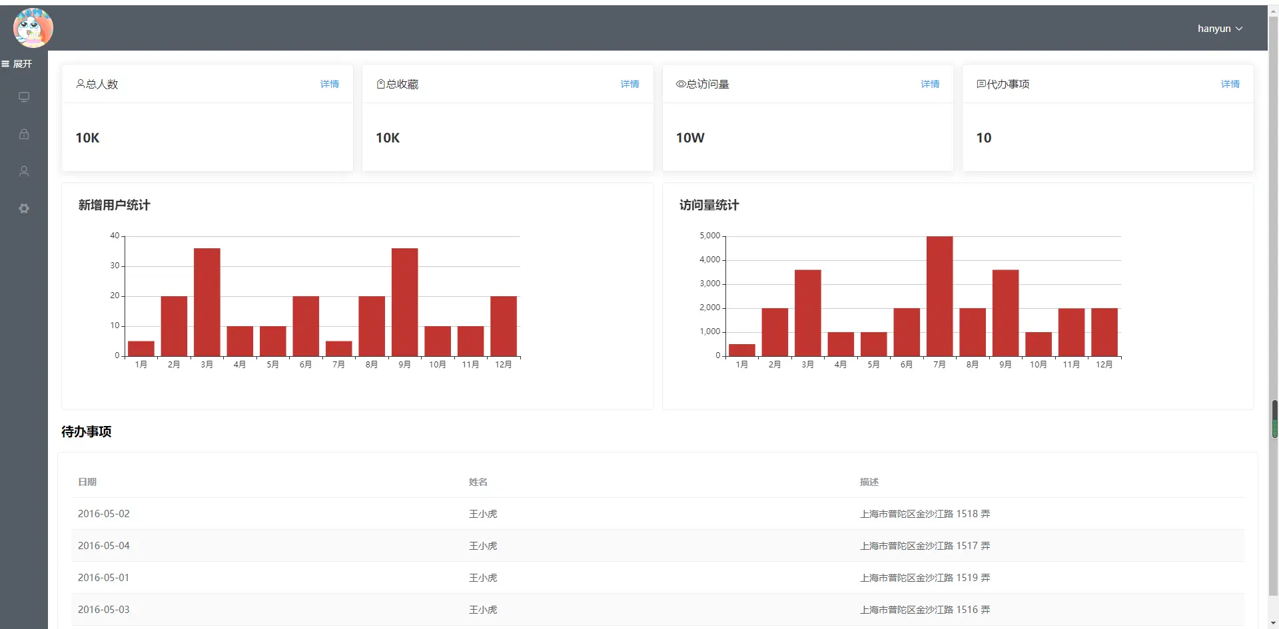Image resolution: width=1279 pixels, height=629 pixels.
Task: Click the scrollbar down arrow
Action: [1274, 624]
